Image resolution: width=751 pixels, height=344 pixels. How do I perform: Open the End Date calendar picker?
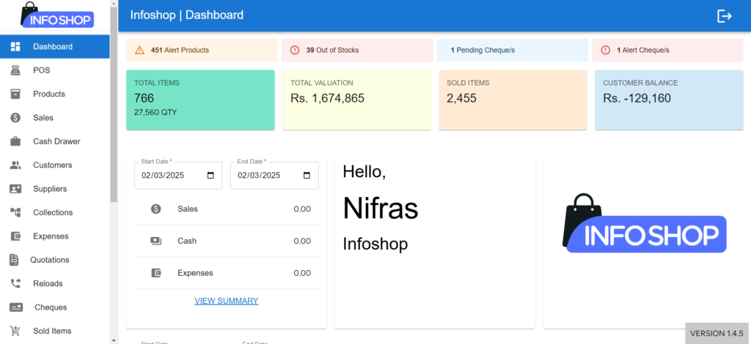[307, 176]
